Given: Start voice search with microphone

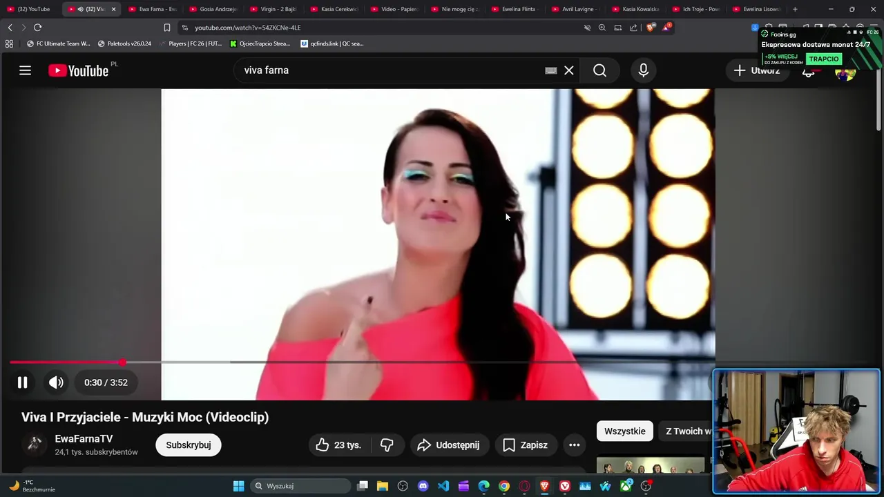Looking at the screenshot, I should click(x=643, y=70).
